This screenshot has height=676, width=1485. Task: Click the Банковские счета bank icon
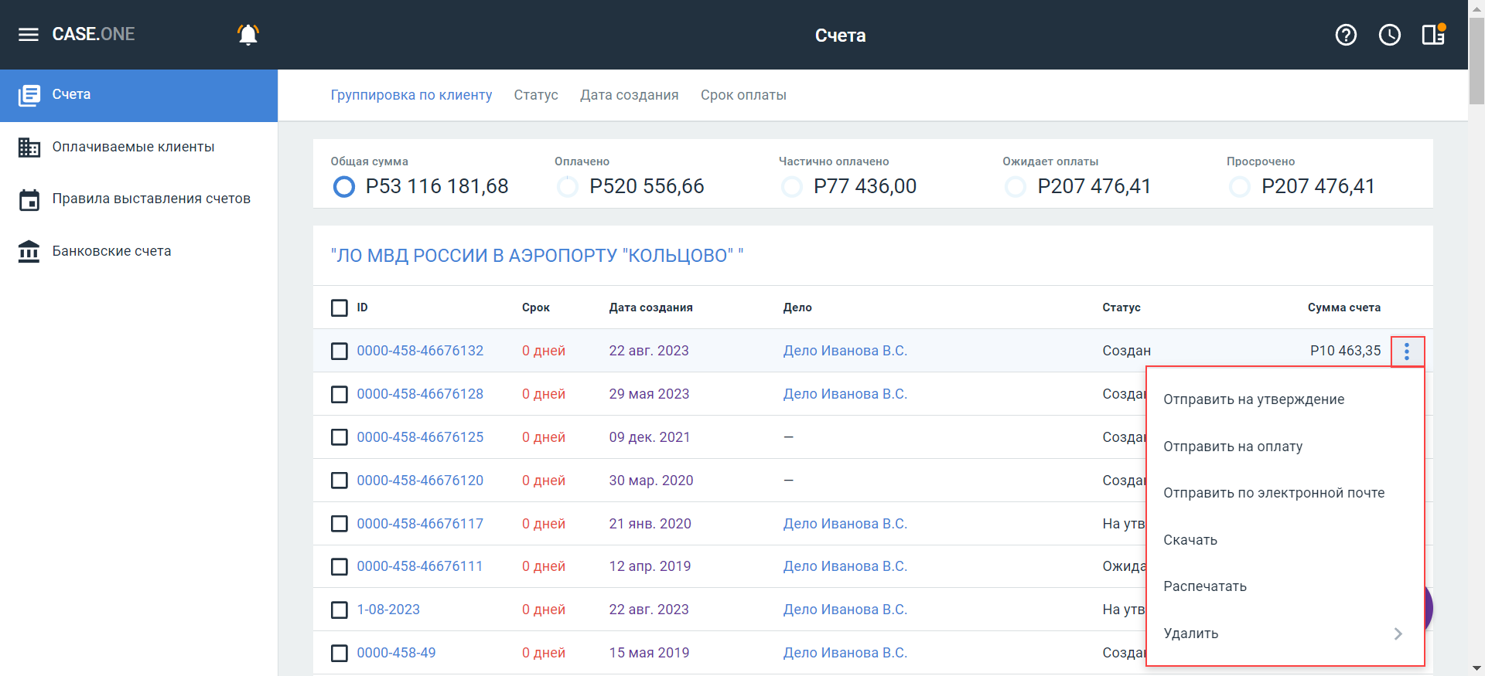29,251
